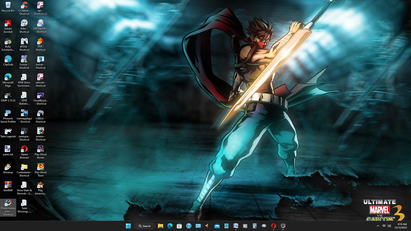Image resolution: width=411 pixels, height=231 pixels.
Task: Open Microsoft Store from the taskbar
Action: (179, 226)
